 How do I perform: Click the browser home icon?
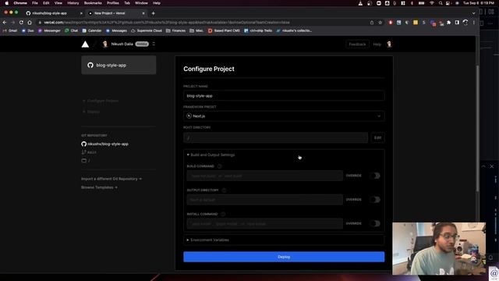30,23
